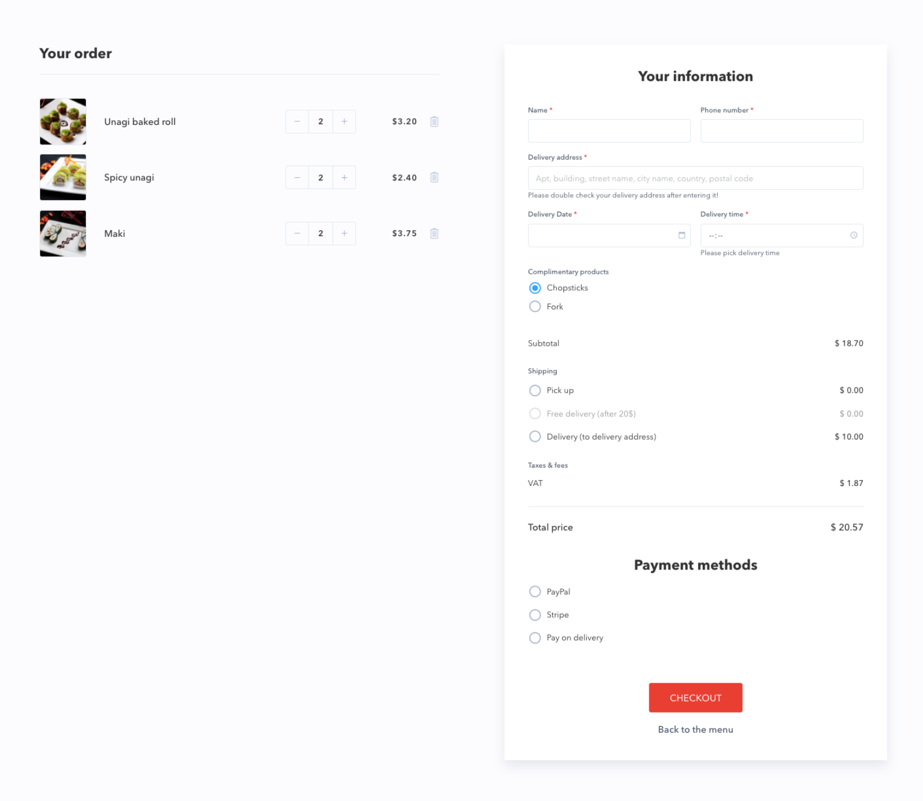923x801 pixels.
Task: Focus the Name input field
Action: 609,131
